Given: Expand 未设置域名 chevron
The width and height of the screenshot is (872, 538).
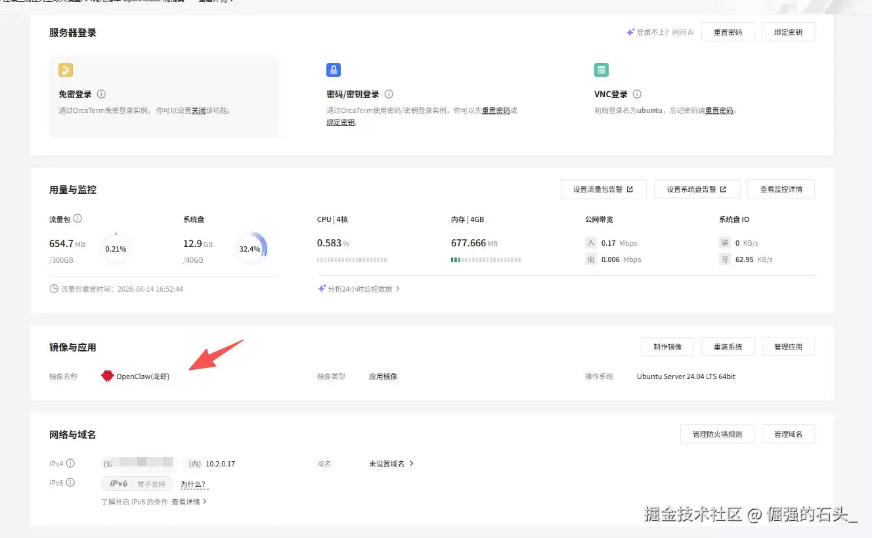Looking at the screenshot, I should pyautogui.click(x=412, y=463).
